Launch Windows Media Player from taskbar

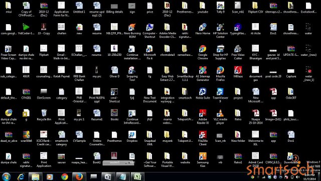(x=50, y=176)
